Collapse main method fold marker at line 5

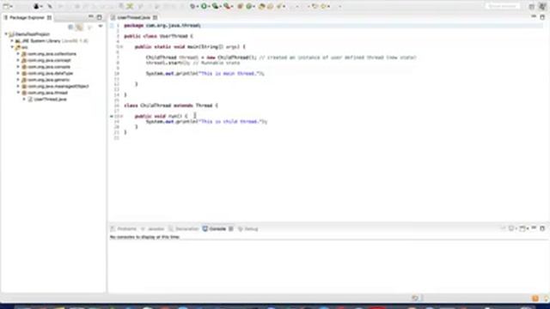coord(122,46)
